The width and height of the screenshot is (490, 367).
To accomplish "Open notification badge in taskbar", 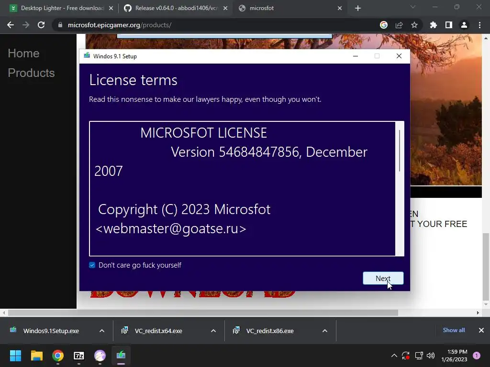I will click(477, 356).
